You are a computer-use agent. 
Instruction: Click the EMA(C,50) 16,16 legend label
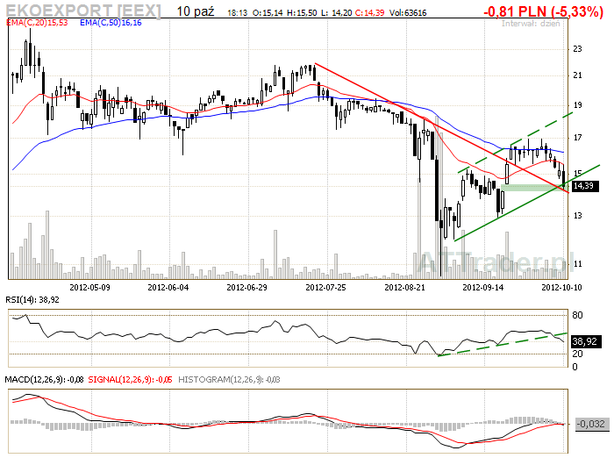coord(111,23)
